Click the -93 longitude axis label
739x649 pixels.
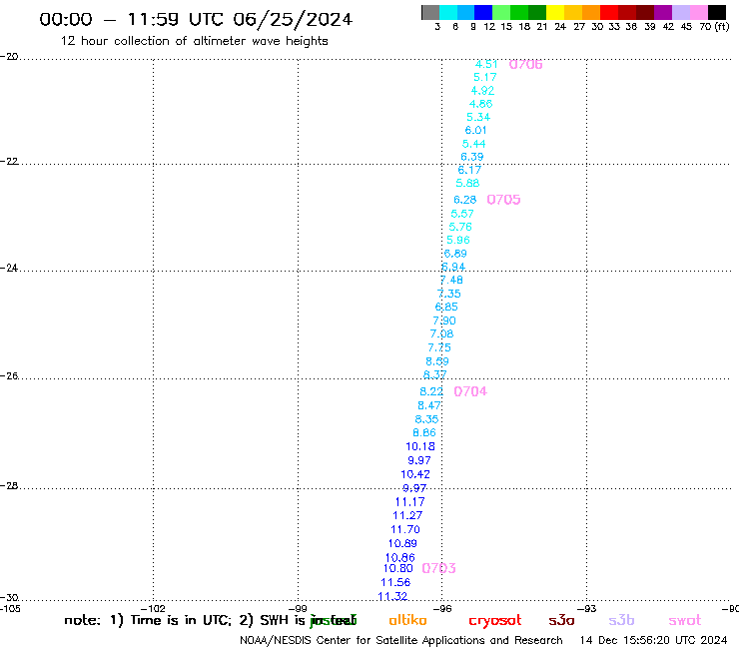tap(587, 608)
